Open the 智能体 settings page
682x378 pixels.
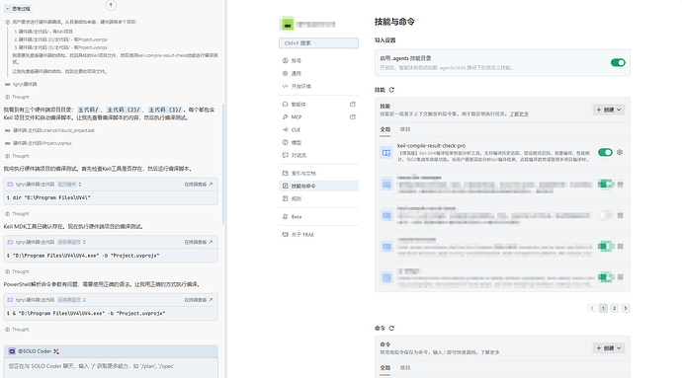pyautogui.click(x=318, y=105)
